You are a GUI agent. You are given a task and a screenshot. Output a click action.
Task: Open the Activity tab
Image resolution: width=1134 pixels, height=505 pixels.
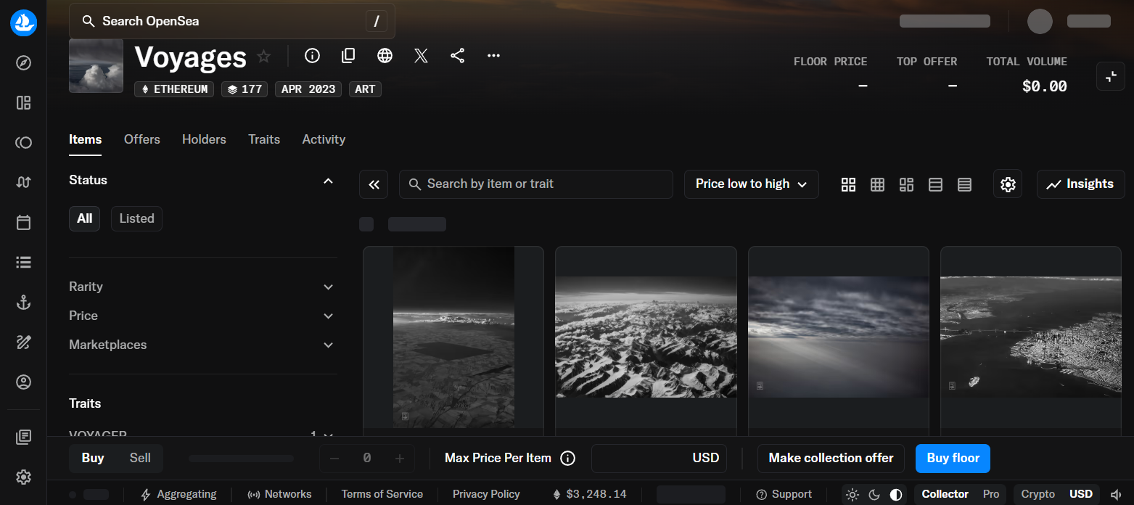[324, 139]
